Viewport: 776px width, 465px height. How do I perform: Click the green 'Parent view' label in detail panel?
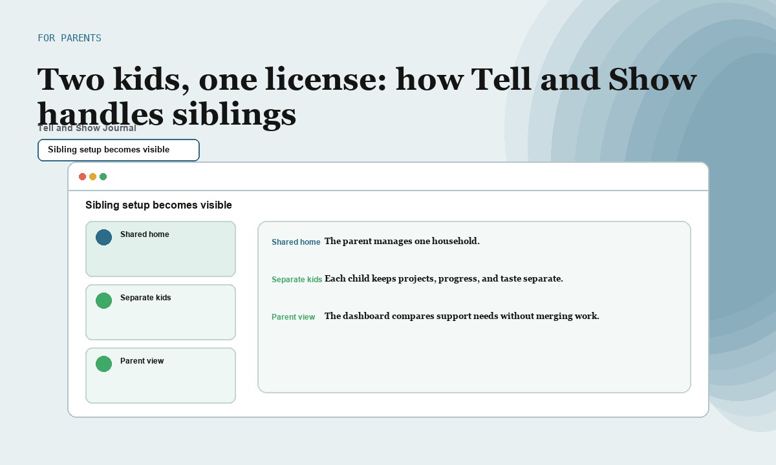[x=293, y=317]
